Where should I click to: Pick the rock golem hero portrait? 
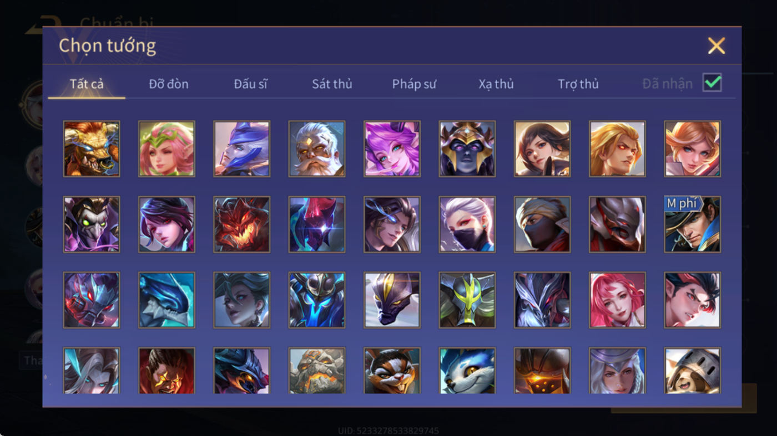pyautogui.click(x=317, y=371)
